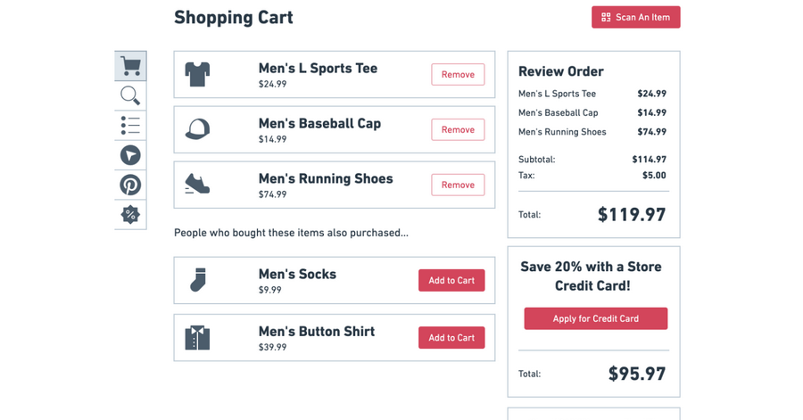Remove Men's Running Shoes from cart
The image size is (803, 420).
coord(458,185)
